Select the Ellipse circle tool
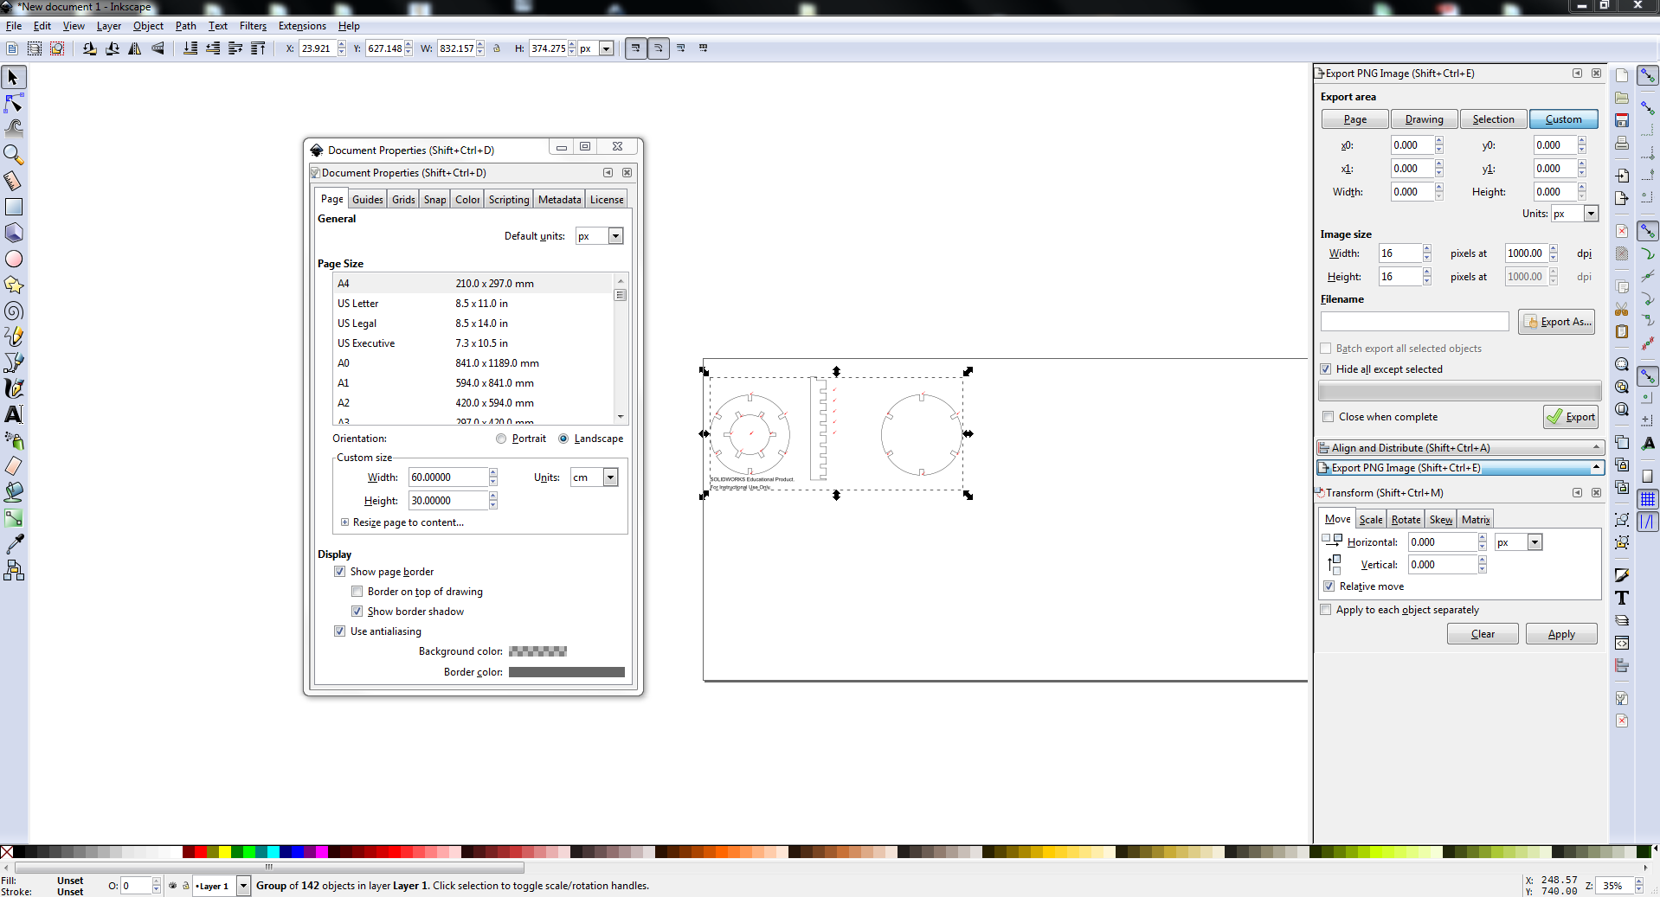The height and width of the screenshot is (897, 1660). pyautogui.click(x=14, y=259)
